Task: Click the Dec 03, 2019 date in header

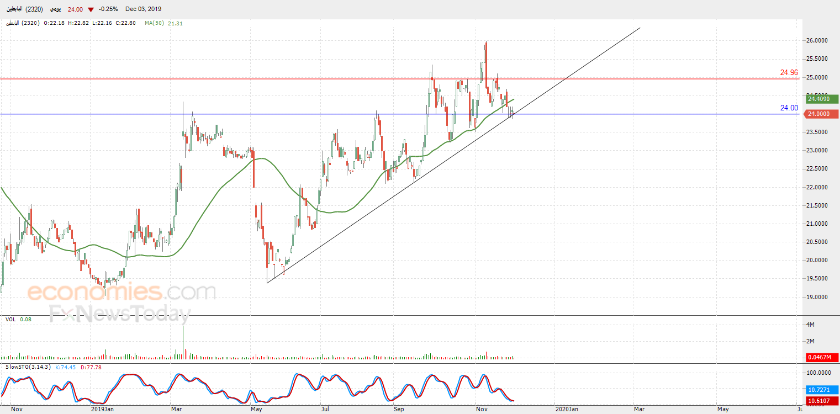Action: [x=144, y=9]
